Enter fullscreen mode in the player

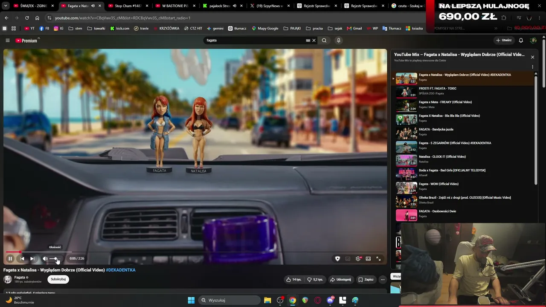(378, 258)
